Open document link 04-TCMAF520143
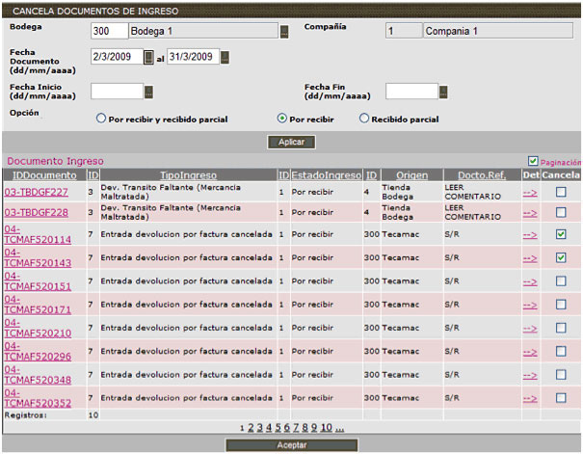Screen dimensions: 583x454 click(38, 257)
